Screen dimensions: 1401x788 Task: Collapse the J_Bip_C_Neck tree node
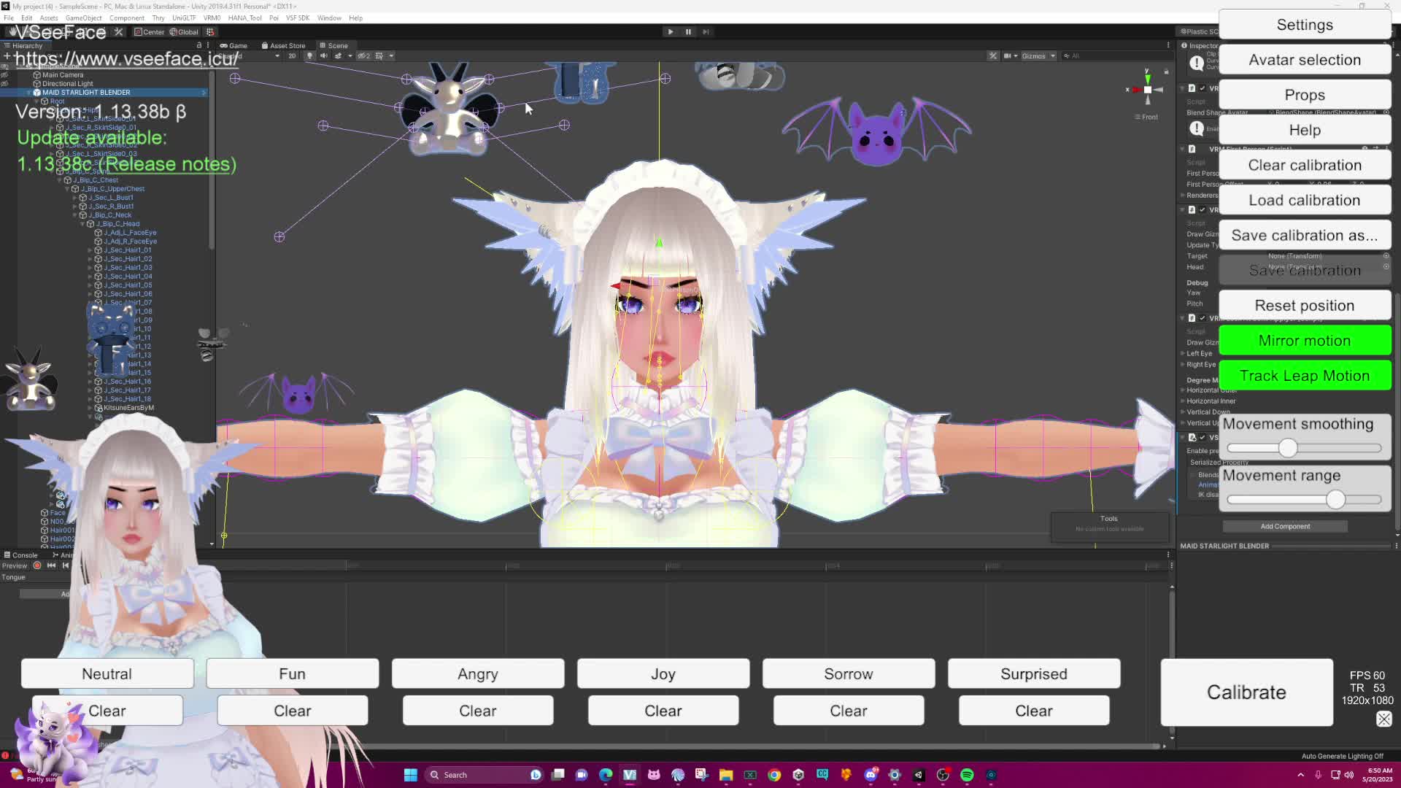click(x=74, y=215)
